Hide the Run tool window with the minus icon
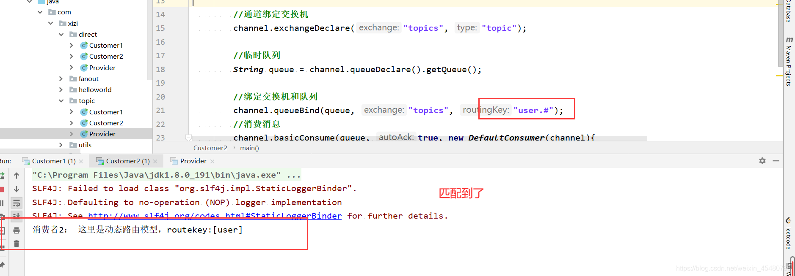The width and height of the screenshot is (795, 276). [x=776, y=161]
